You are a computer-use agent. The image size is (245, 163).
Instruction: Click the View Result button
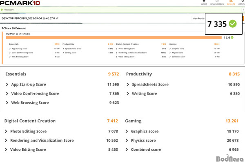pos(198,18)
